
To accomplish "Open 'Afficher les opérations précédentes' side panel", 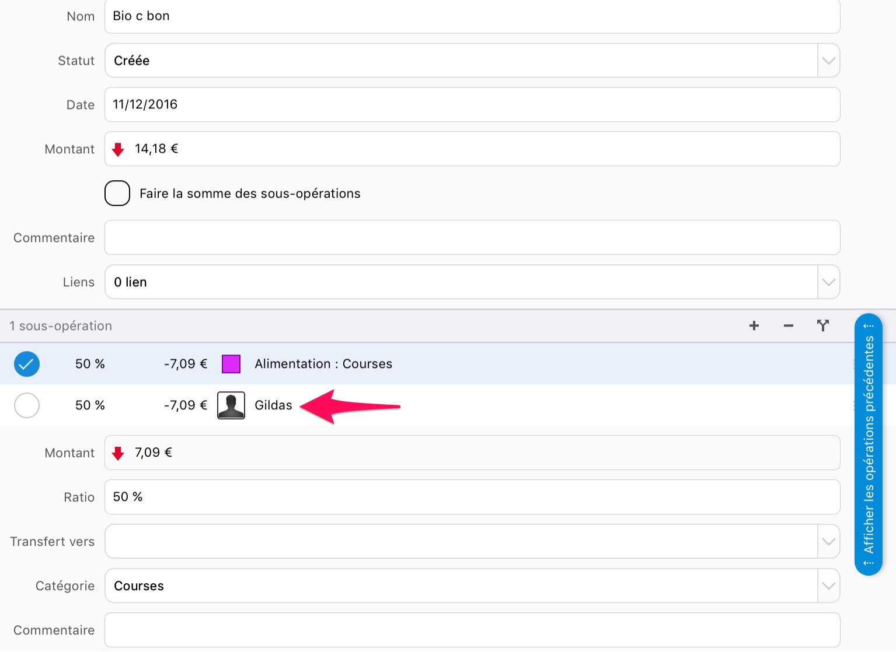I will 869,444.
